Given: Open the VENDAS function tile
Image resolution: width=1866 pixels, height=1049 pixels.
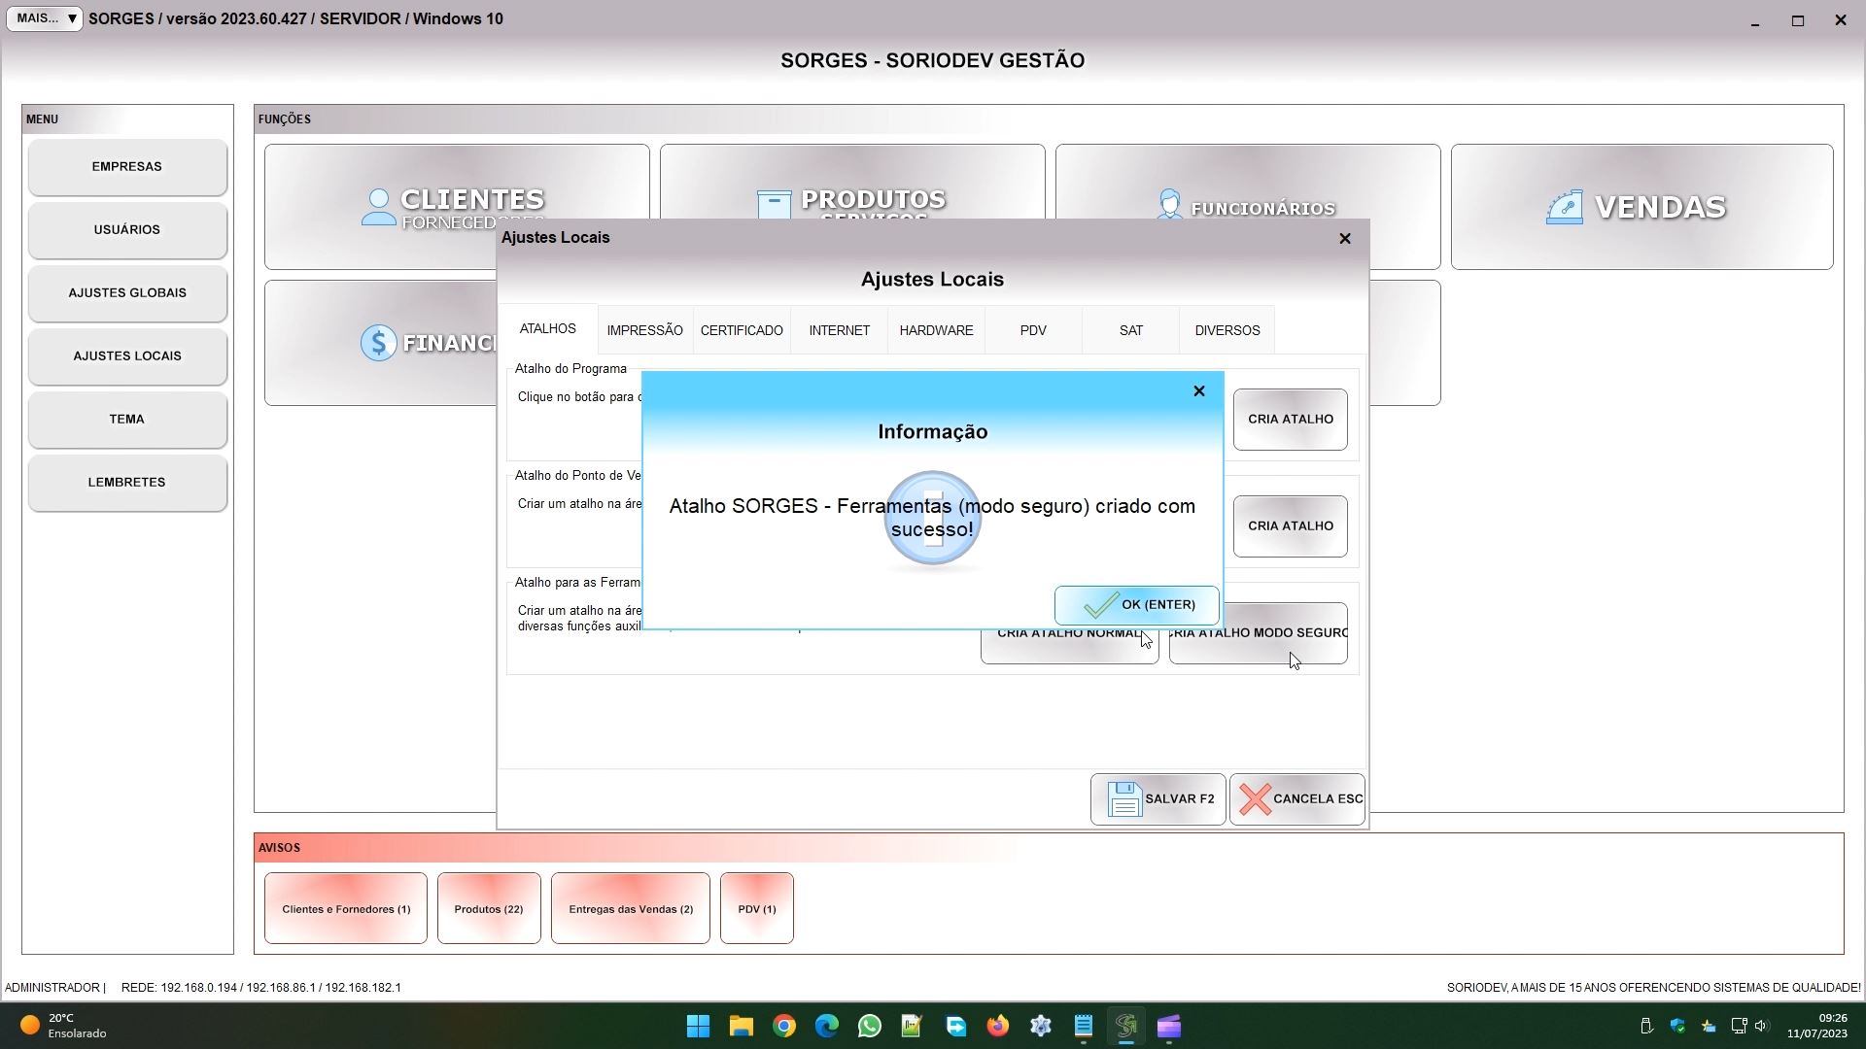Looking at the screenshot, I should click(1641, 207).
